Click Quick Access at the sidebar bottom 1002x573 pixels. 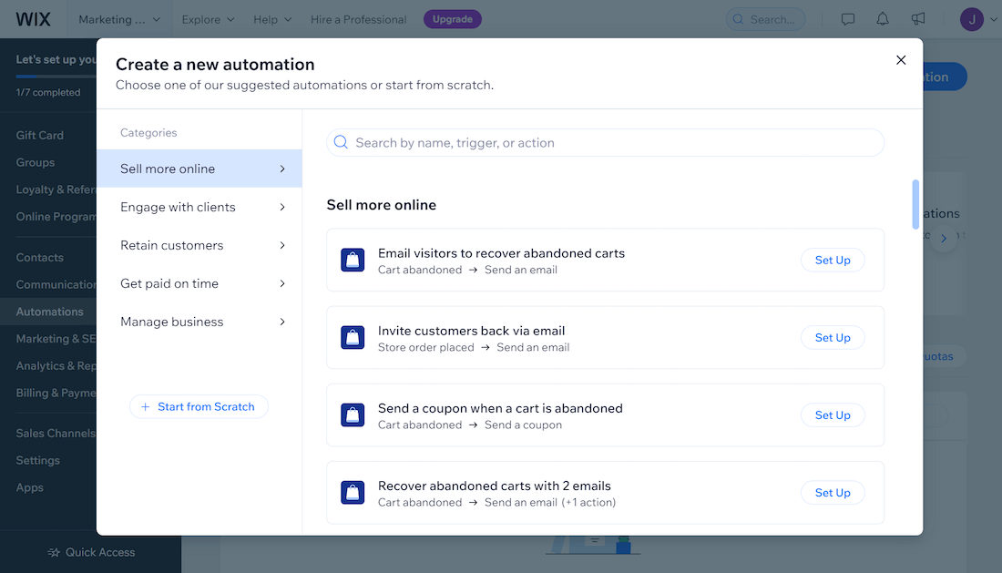point(91,552)
